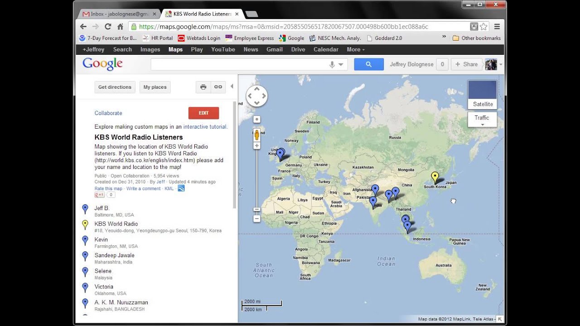Click the blue marker icon beside Jeff B.
580x326 pixels.
click(x=85, y=209)
